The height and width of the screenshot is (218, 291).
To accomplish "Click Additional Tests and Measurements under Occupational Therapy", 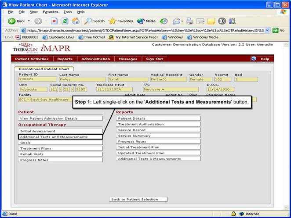I will [60, 137].
